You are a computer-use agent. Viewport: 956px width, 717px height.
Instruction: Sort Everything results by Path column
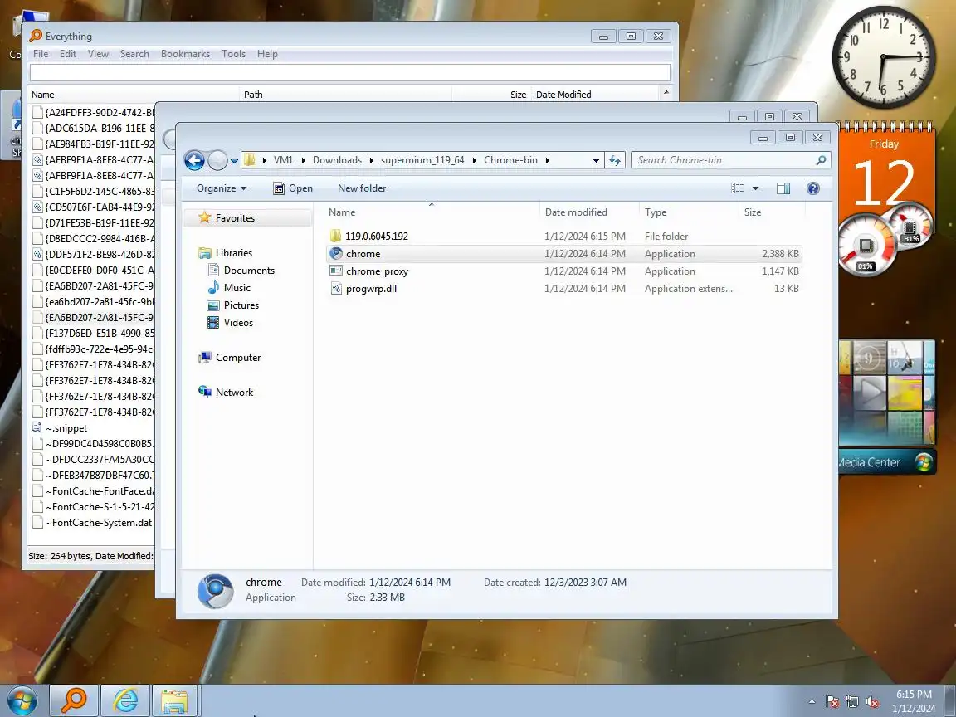pyautogui.click(x=345, y=95)
